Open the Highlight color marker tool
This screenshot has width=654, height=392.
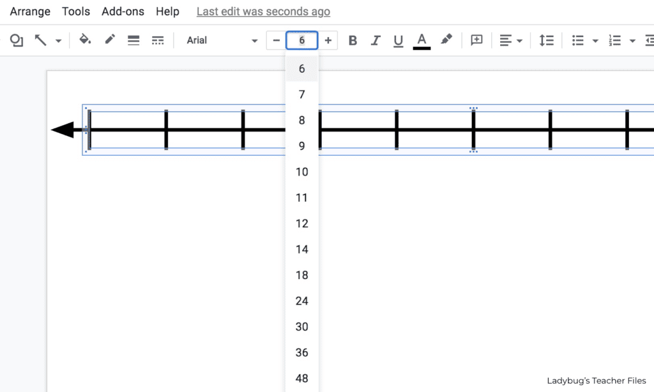tap(446, 40)
